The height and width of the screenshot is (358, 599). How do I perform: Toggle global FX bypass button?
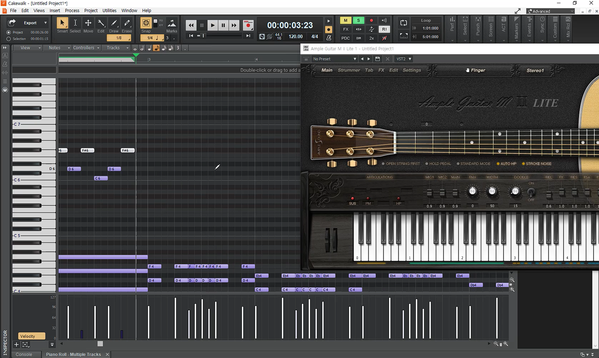(345, 29)
